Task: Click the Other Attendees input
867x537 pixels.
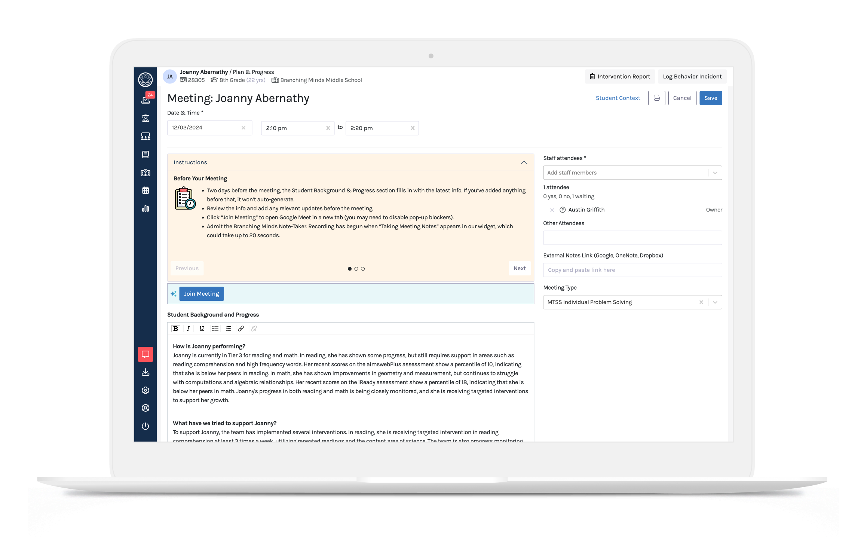Action: [632, 238]
